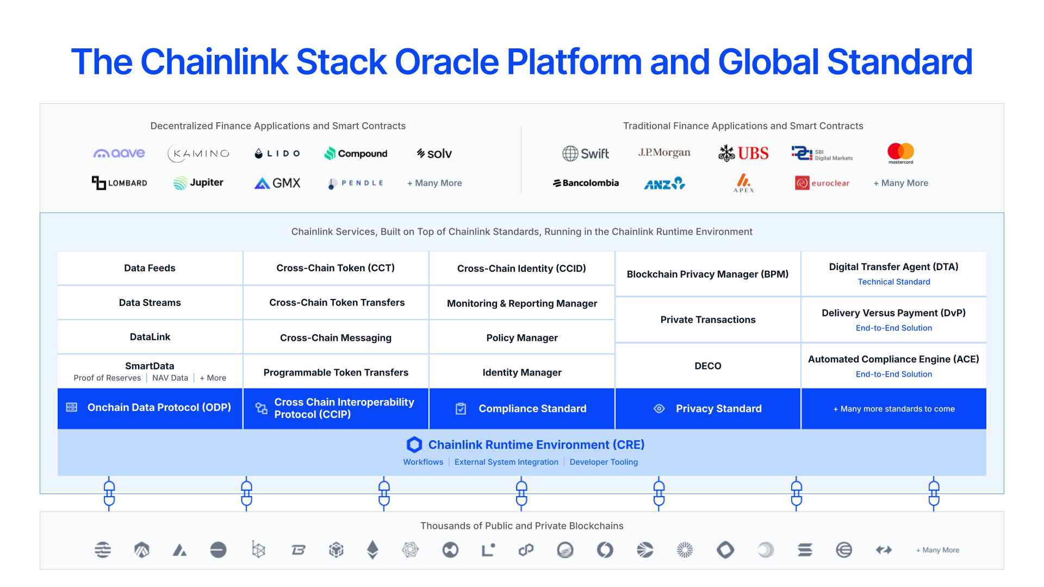
Task: Click the Compound logo
Action: (x=356, y=154)
